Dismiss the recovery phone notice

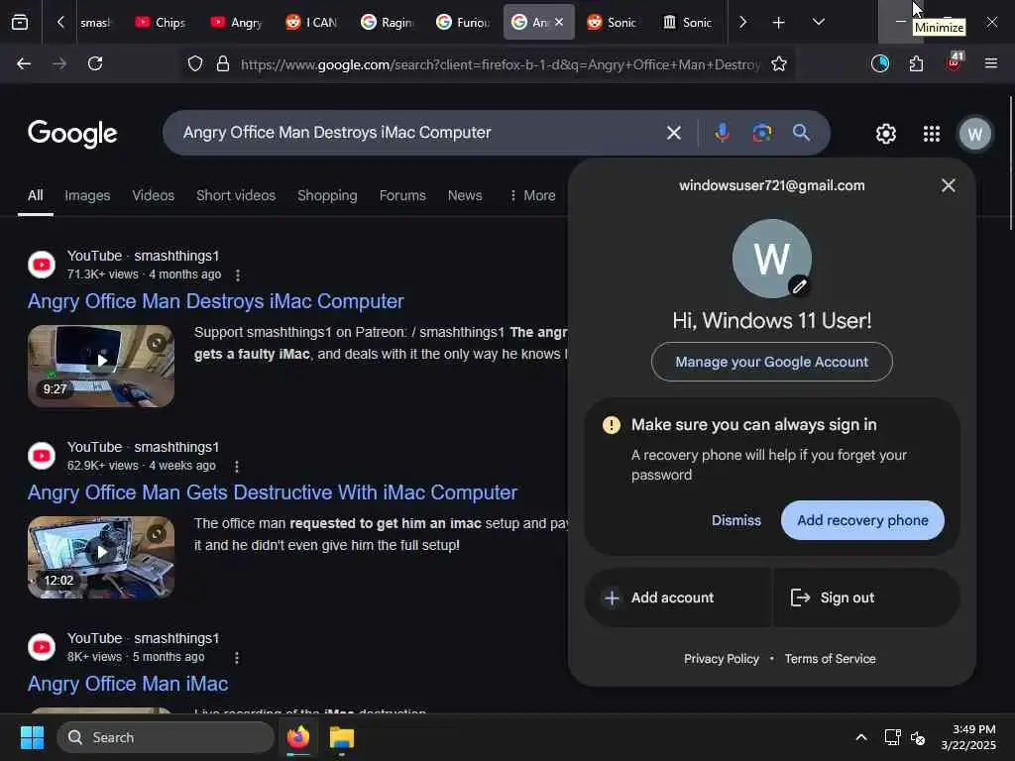point(736,520)
